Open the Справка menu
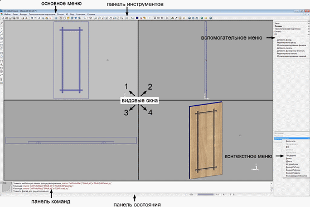 [91, 14]
